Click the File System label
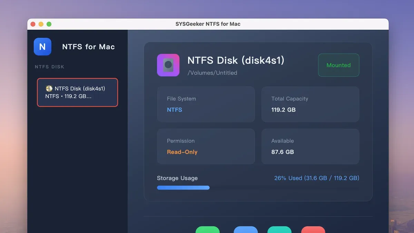 click(181, 99)
